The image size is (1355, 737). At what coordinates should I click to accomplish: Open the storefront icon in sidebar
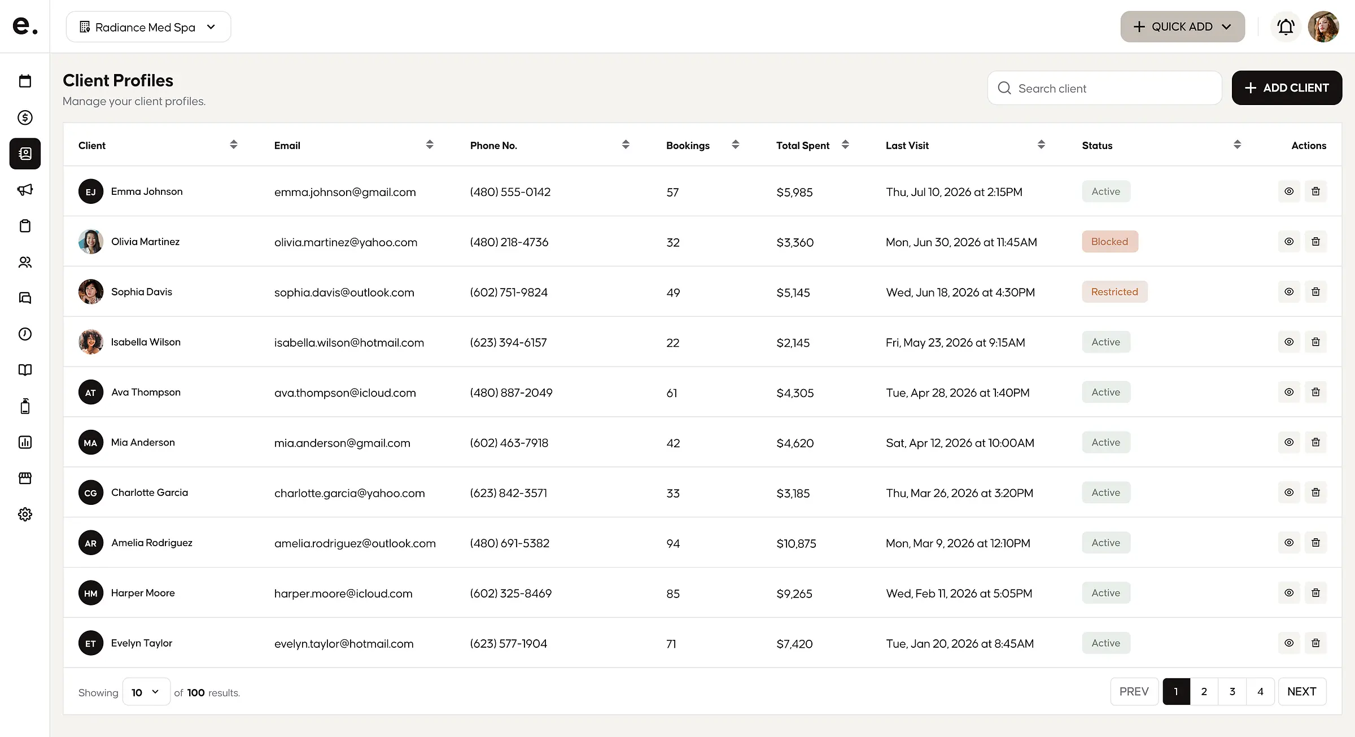point(25,478)
